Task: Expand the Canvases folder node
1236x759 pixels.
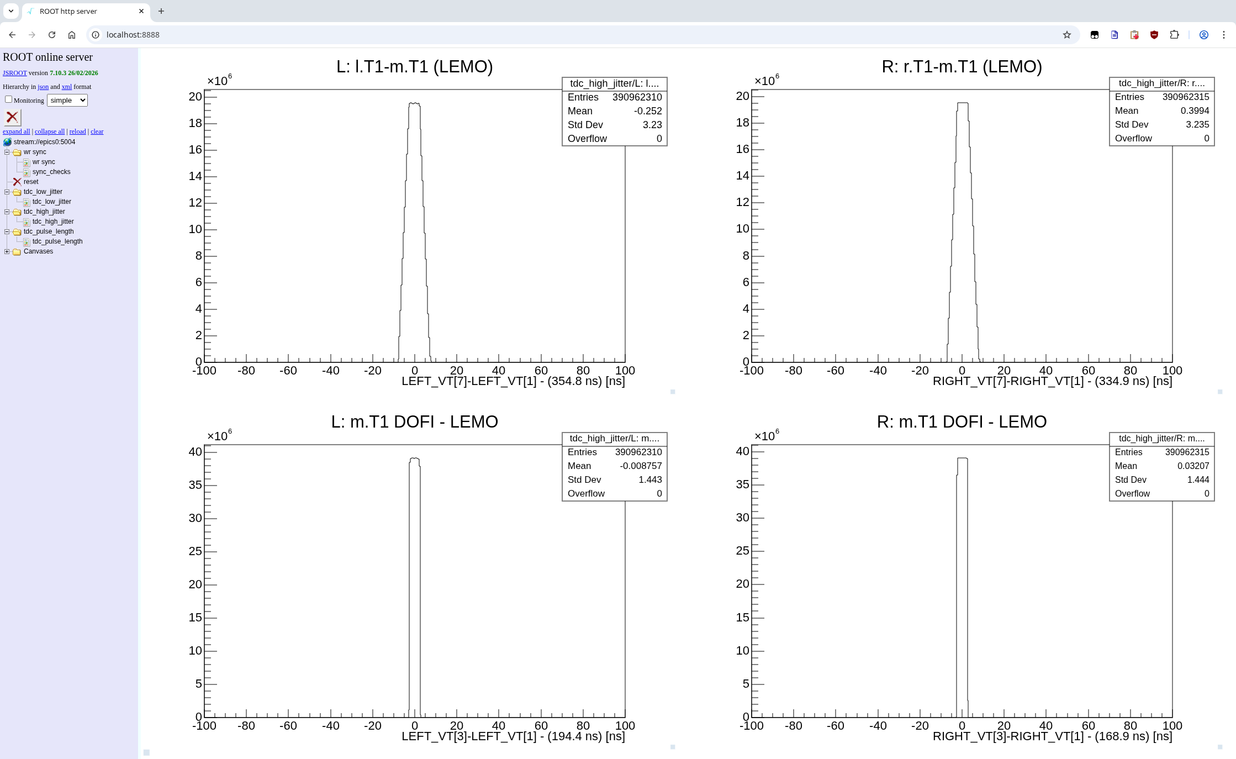Action: [x=7, y=251]
